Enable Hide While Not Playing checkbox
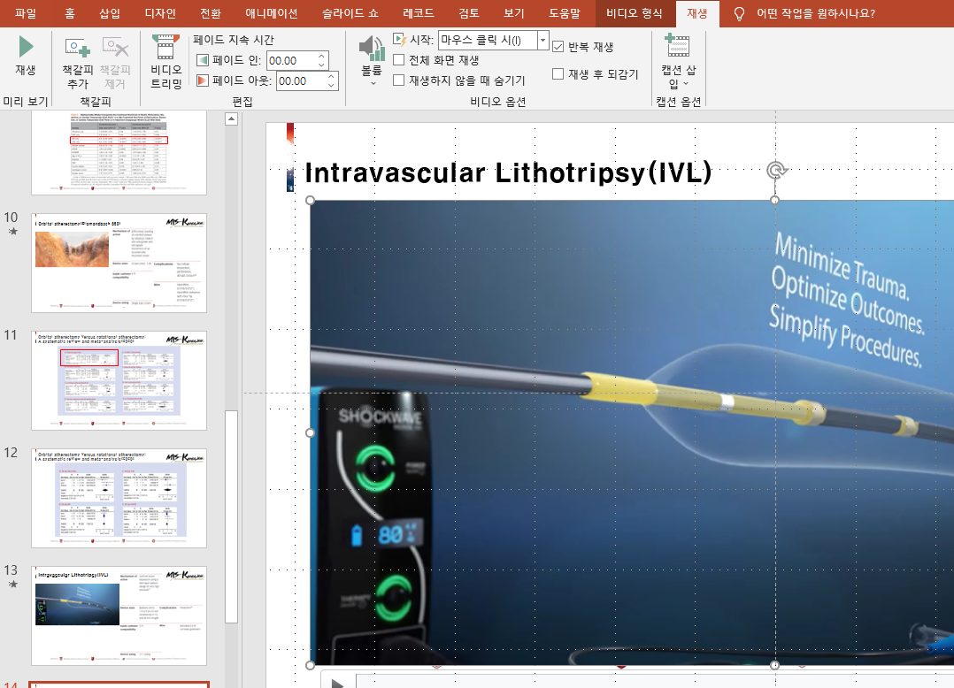 click(x=399, y=80)
